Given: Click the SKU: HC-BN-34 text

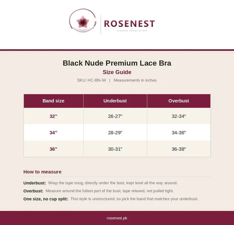Looking at the screenshot, I should coord(91,80).
